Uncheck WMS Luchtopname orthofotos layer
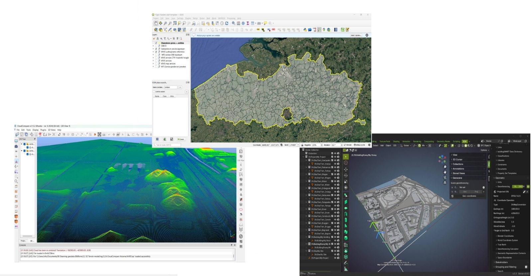The image size is (532, 276). (x=156, y=52)
